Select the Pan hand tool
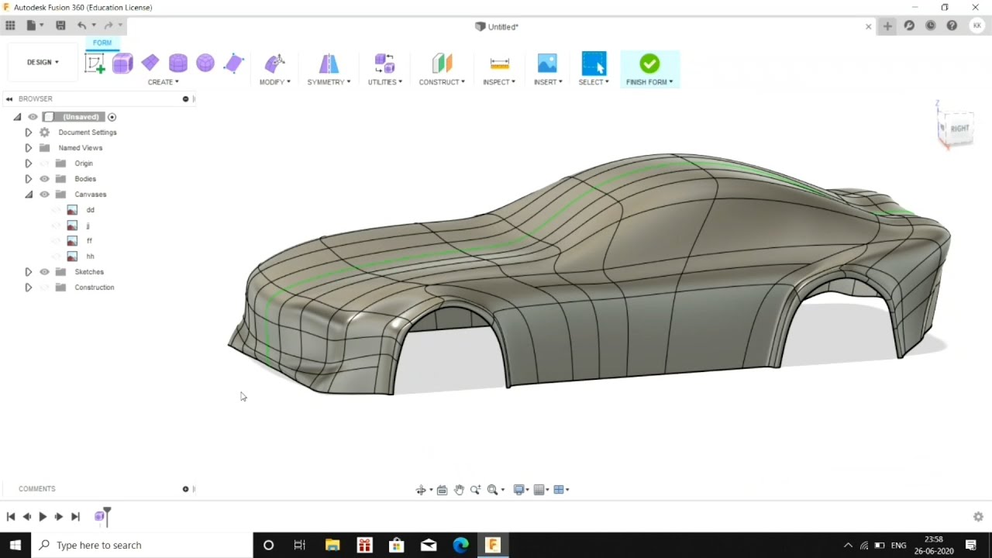Image resolution: width=992 pixels, height=558 pixels. point(459,490)
